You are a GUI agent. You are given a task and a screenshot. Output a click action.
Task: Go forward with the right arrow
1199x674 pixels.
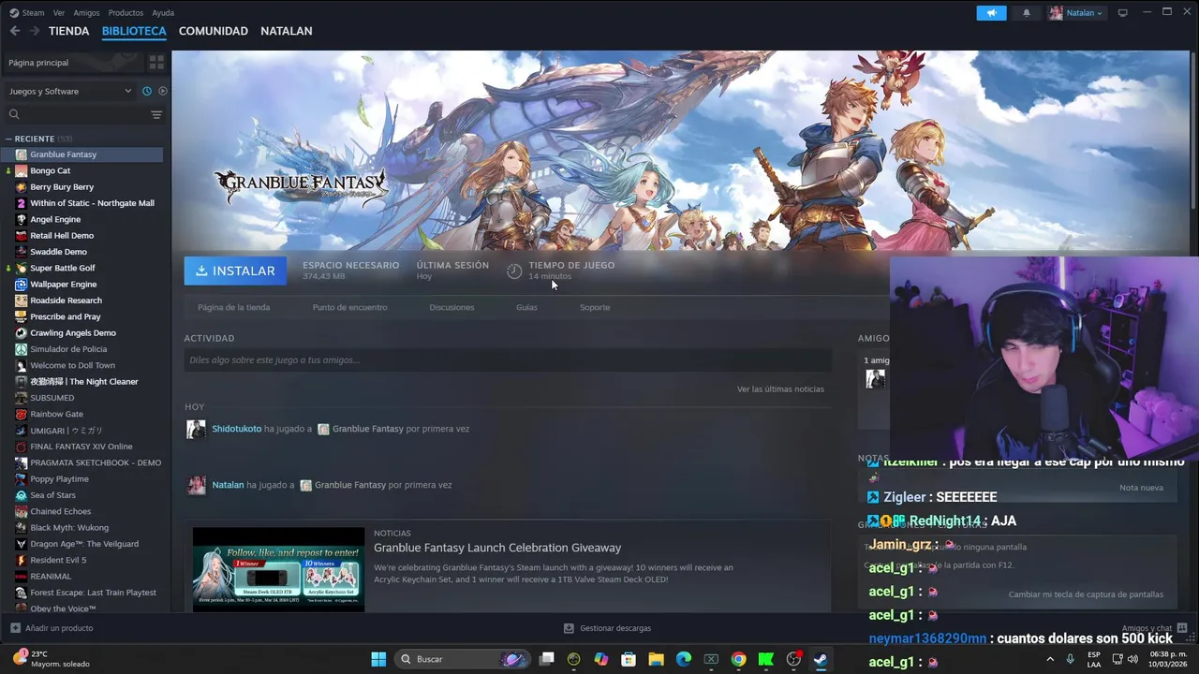34,31
